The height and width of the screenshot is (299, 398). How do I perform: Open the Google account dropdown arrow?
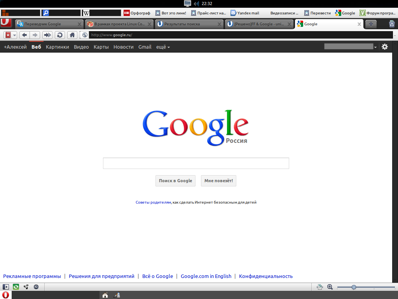point(375,47)
